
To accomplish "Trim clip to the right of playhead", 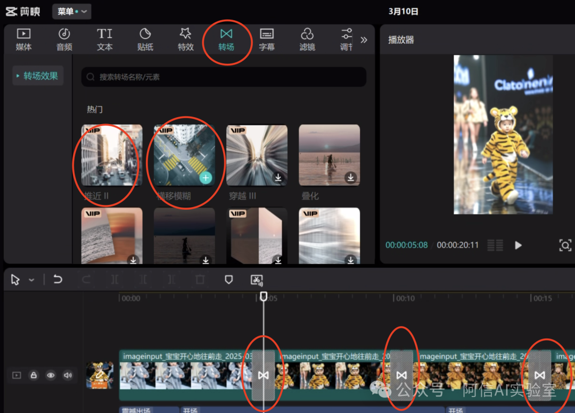I will click(171, 279).
